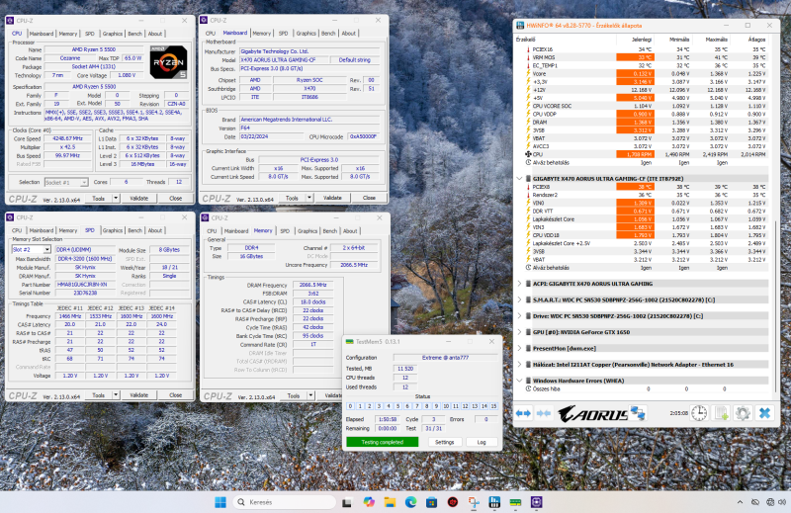
Task: Expand the S.M.A.R.T. WDC PC SN530 group
Action: click(519, 299)
